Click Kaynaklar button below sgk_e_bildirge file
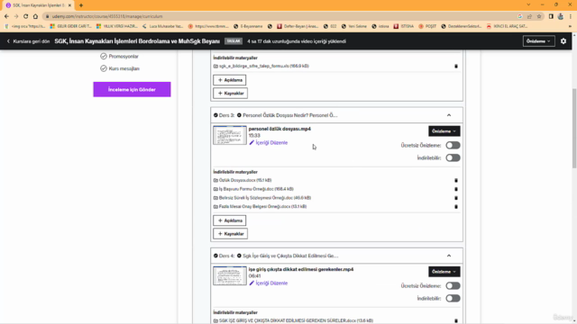Image resolution: width=577 pixels, height=324 pixels. coord(231,94)
